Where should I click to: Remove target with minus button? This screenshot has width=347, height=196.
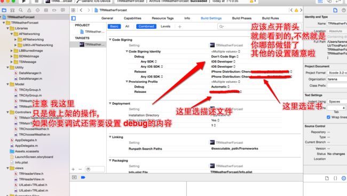pos(80,169)
